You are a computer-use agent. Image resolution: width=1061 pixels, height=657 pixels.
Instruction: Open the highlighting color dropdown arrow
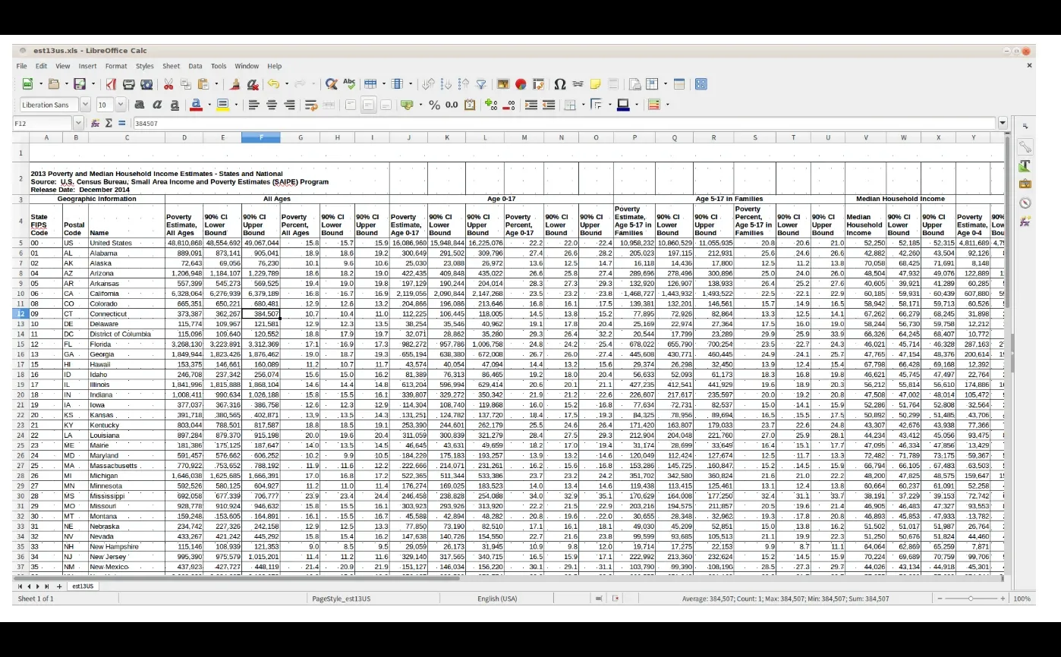coord(235,105)
